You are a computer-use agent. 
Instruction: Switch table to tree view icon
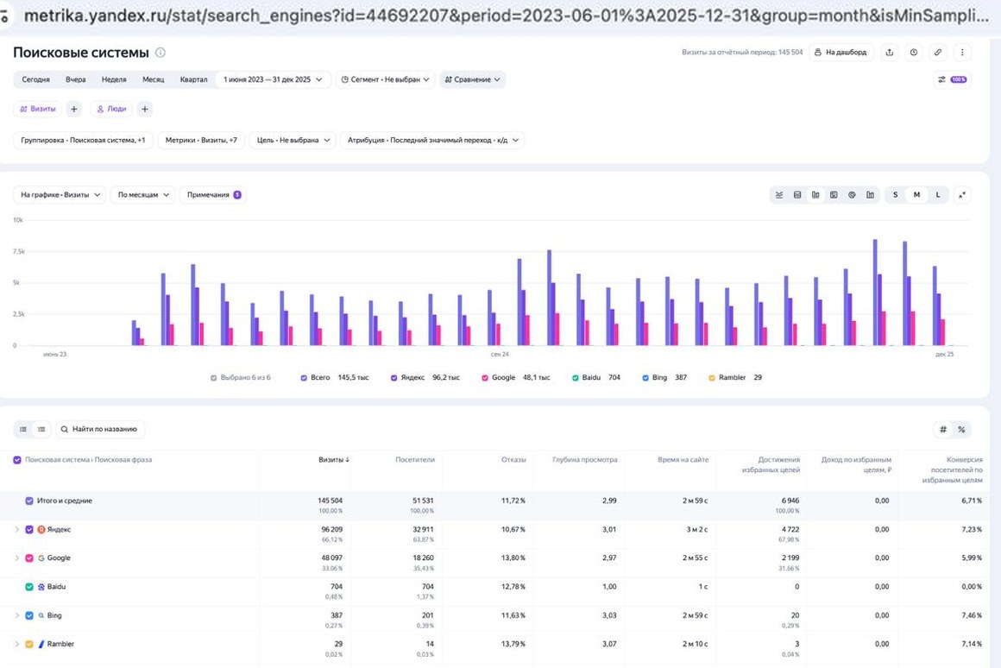(41, 429)
